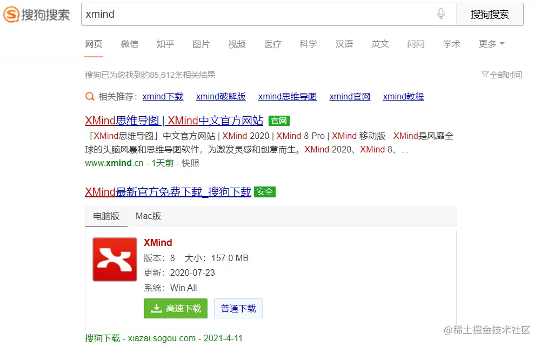Click the Sogou logo icon
Image resolution: width=541 pixels, height=346 pixels.
(11, 15)
